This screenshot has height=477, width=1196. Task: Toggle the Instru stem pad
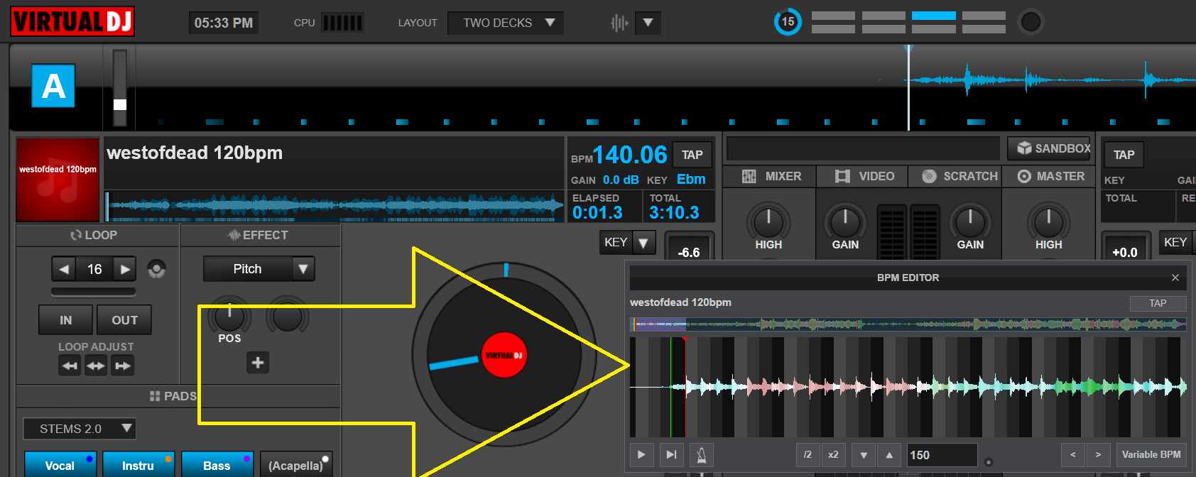(x=138, y=464)
